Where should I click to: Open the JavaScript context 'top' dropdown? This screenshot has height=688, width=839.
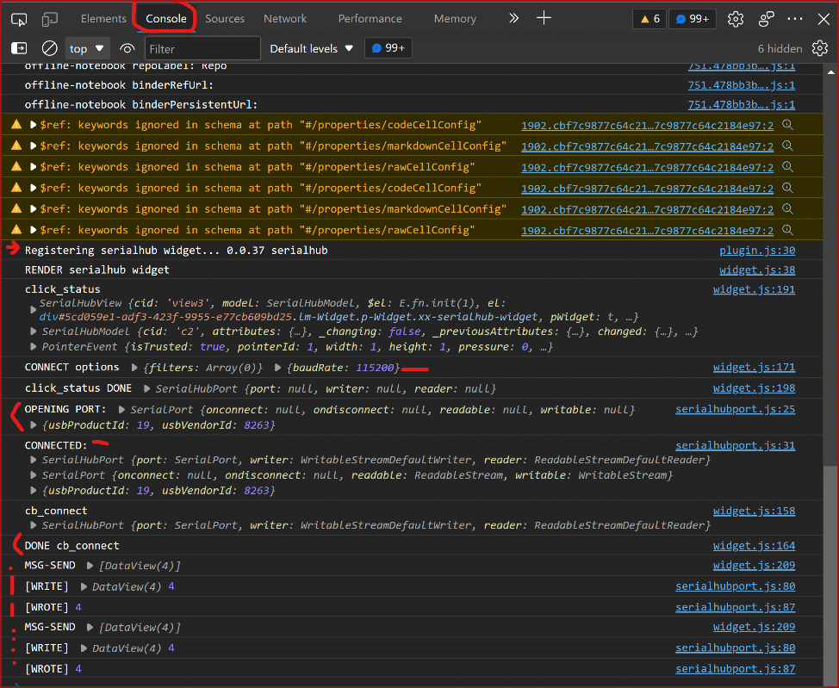point(87,49)
